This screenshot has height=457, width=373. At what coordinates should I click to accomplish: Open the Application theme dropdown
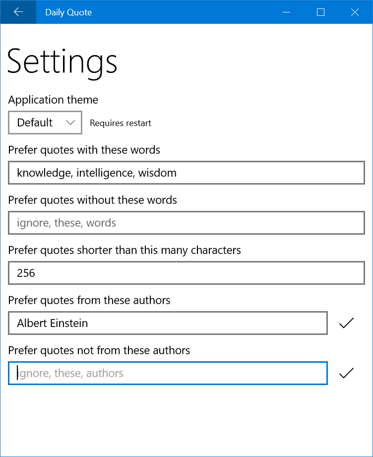click(x=45, y=123)
